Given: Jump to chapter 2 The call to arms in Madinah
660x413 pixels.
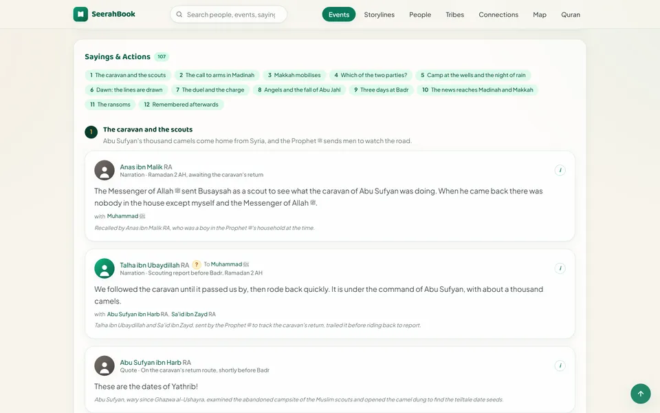Looking at the screenshot, I should [217, 75].
